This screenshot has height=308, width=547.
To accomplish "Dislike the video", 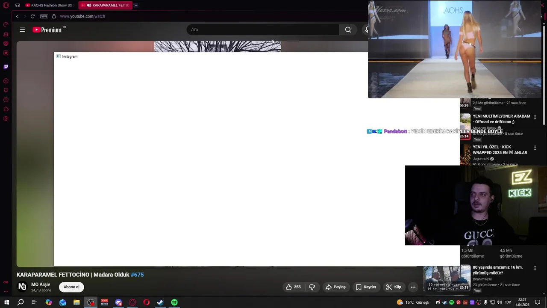I will (x=312, y=287).
